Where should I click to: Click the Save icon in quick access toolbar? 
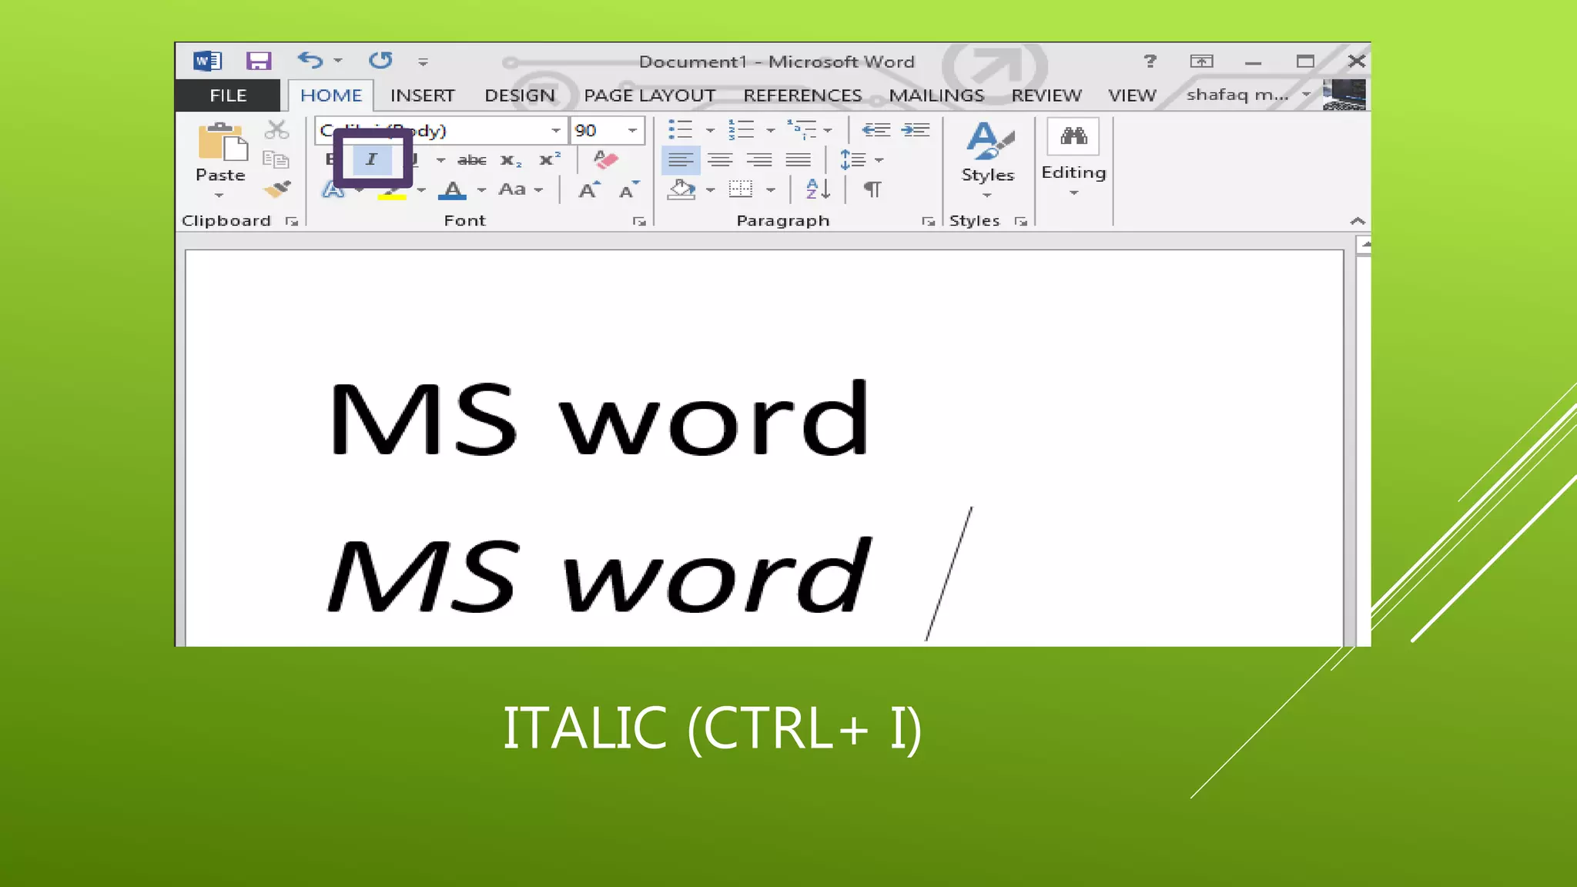(x=259, y=61)
